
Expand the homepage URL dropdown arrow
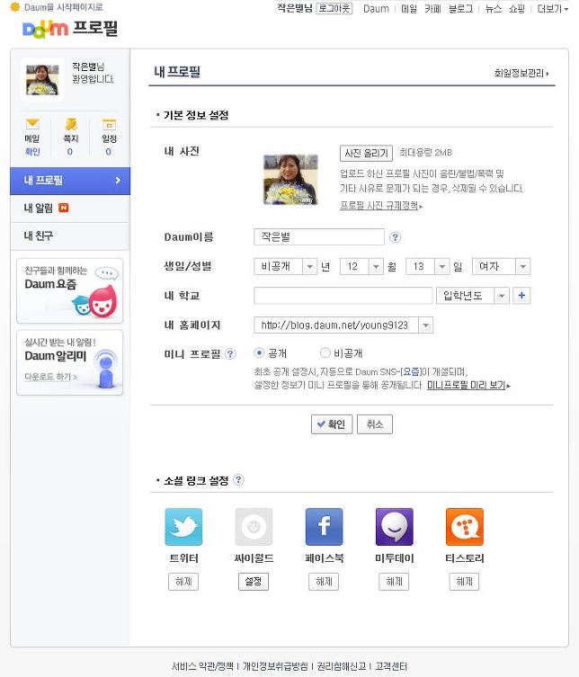426,325
